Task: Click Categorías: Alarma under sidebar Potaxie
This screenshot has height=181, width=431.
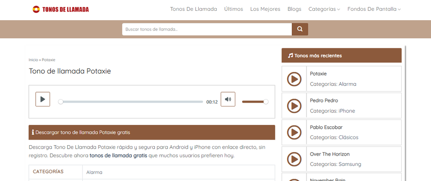Action: [x=333, y=84]
